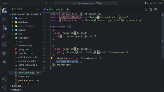Open changes with the compare icon

[151, 9]
